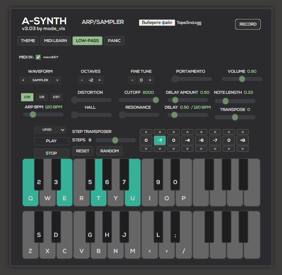Adjust the DELAY time slider

(x=188, y=115)
